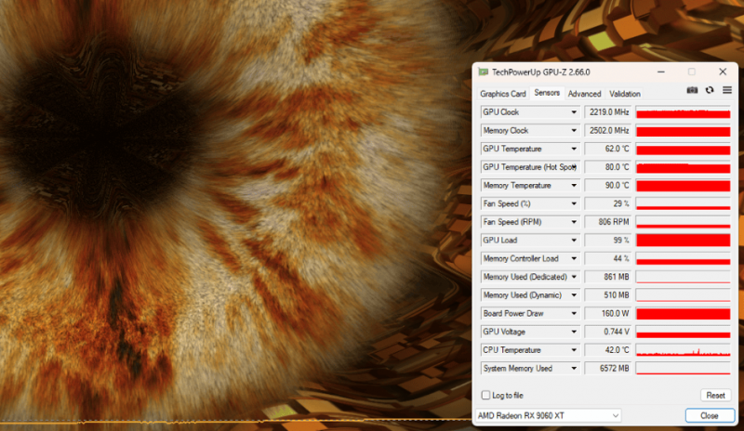Click the Close button at bottom

tap(709, 415)
